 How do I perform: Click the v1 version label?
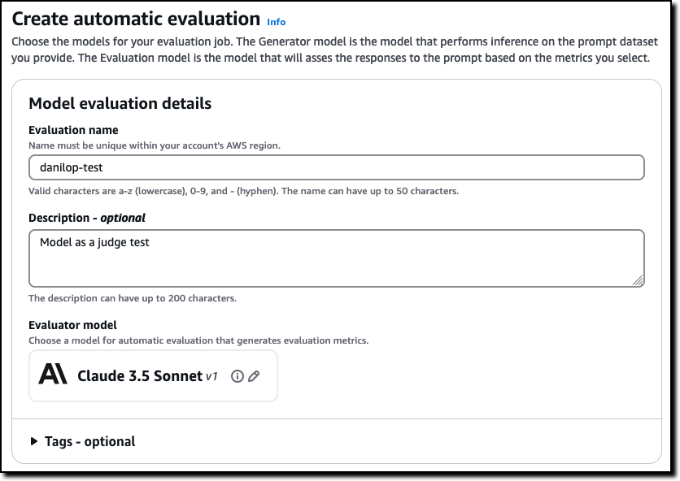coord(211,376)
